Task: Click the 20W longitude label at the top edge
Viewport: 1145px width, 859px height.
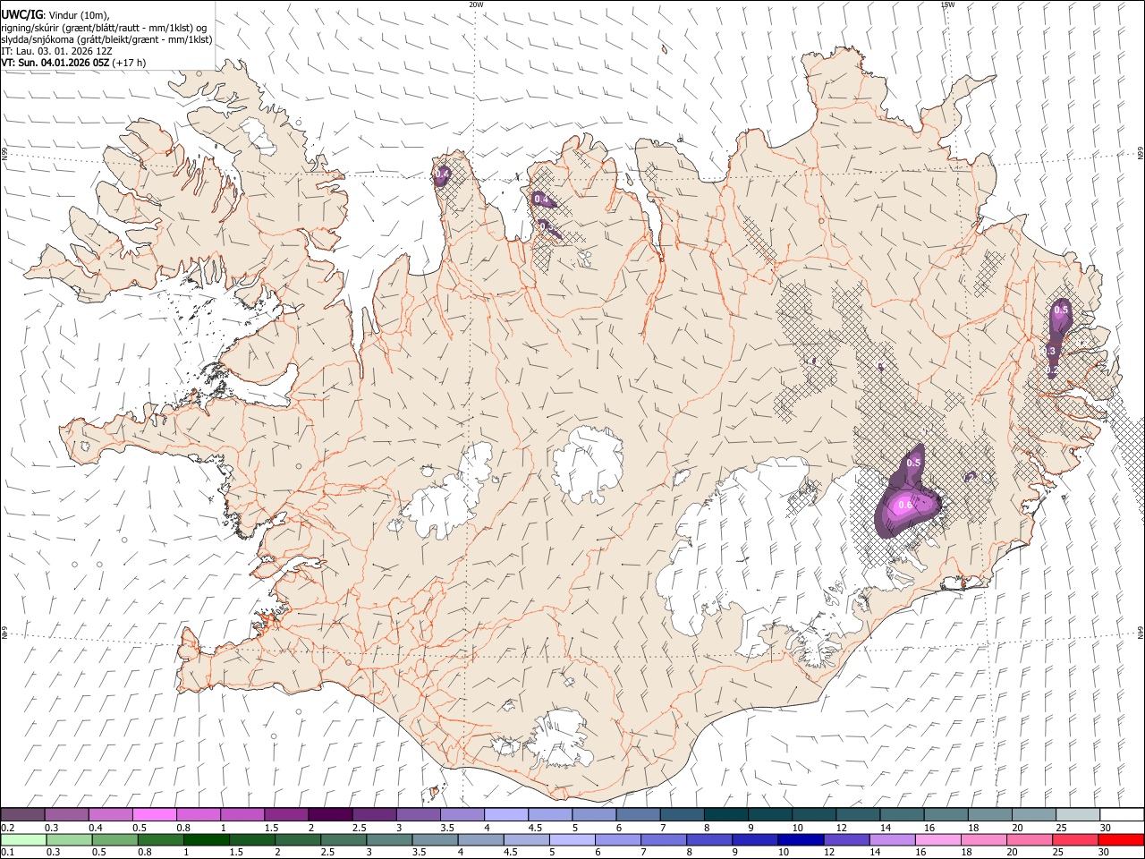Action: point(476,4)
